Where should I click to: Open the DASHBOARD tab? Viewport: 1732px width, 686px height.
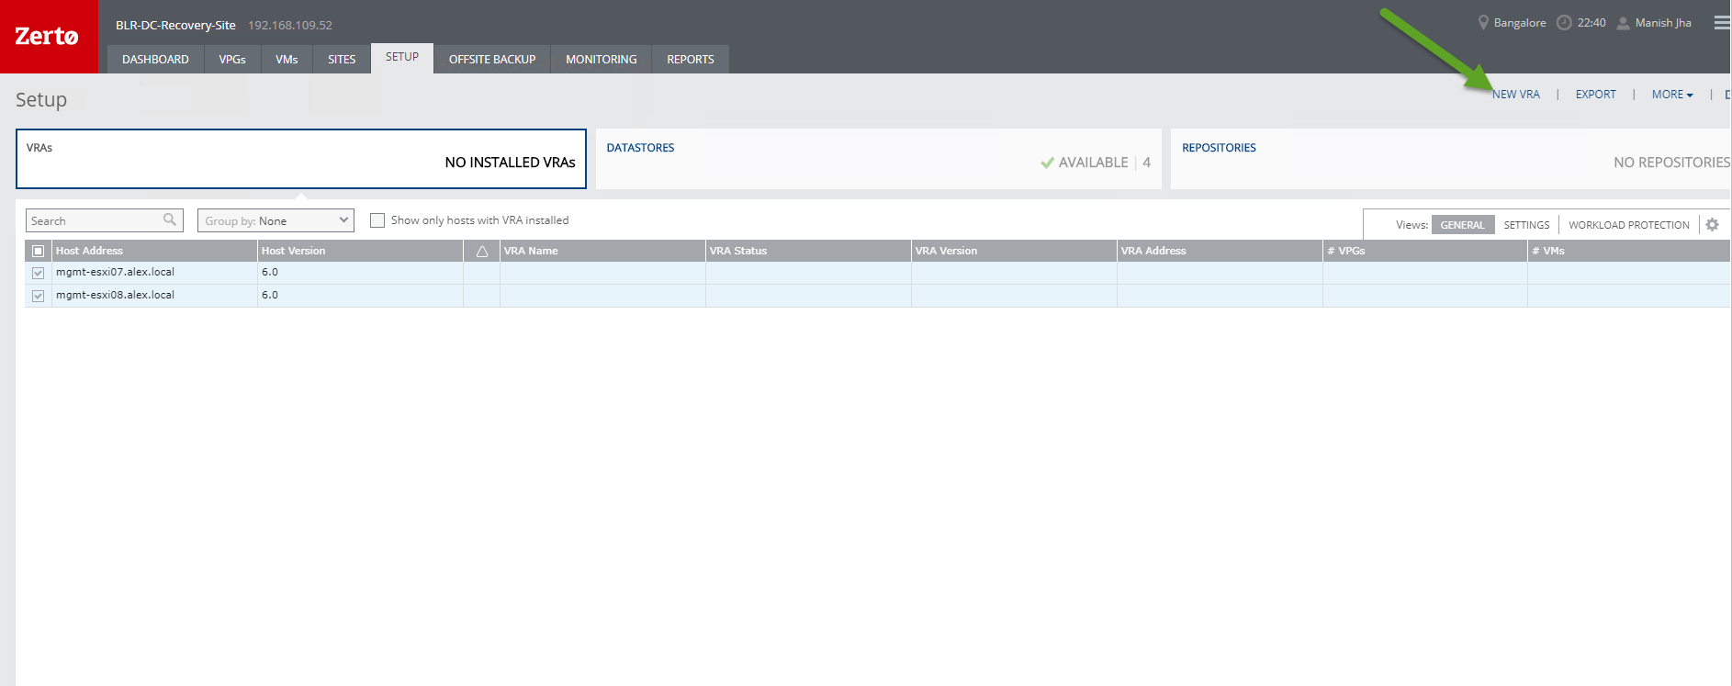[x=155, y=60]
